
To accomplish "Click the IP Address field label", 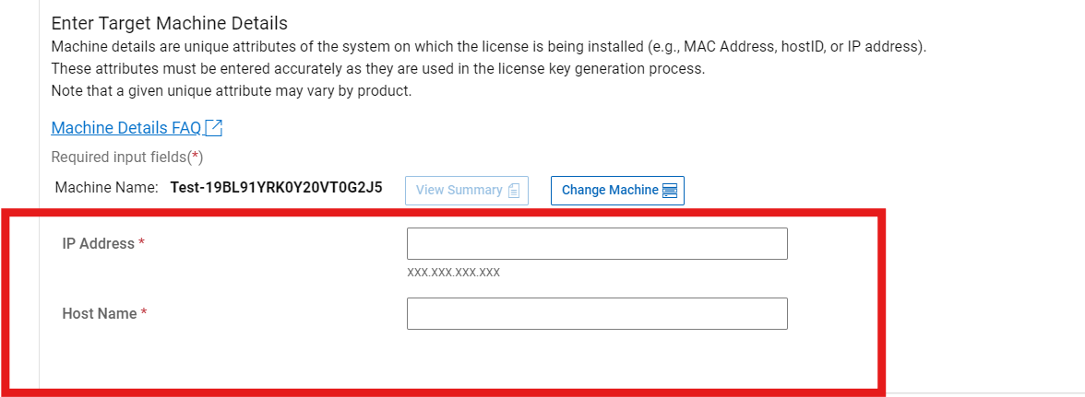I will click(x=98, y=244).
